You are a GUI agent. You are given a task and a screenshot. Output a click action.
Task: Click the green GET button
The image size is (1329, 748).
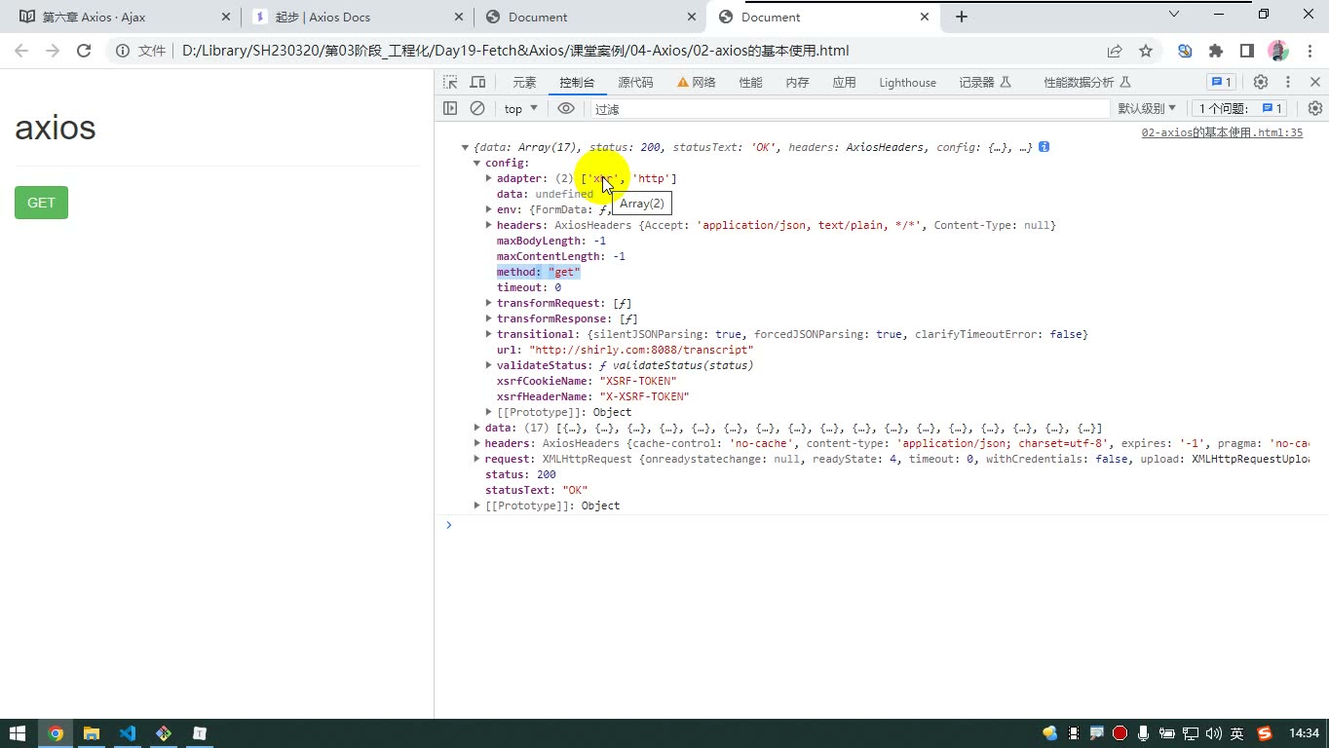[x=41, y=203]
